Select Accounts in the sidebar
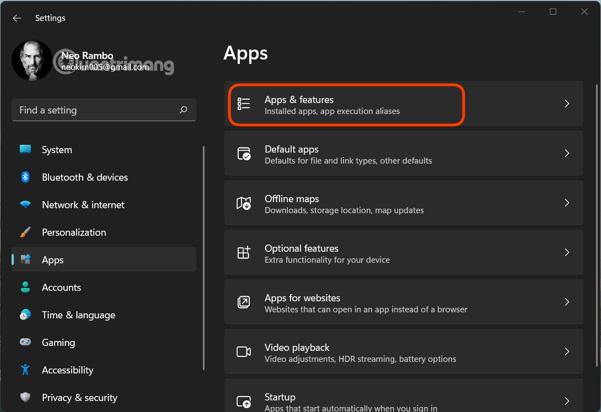The image size is (601, 412). [61, 287]
